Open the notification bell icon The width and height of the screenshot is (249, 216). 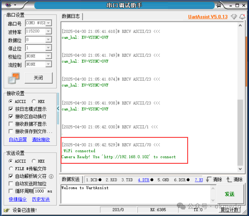pos(242,17)
